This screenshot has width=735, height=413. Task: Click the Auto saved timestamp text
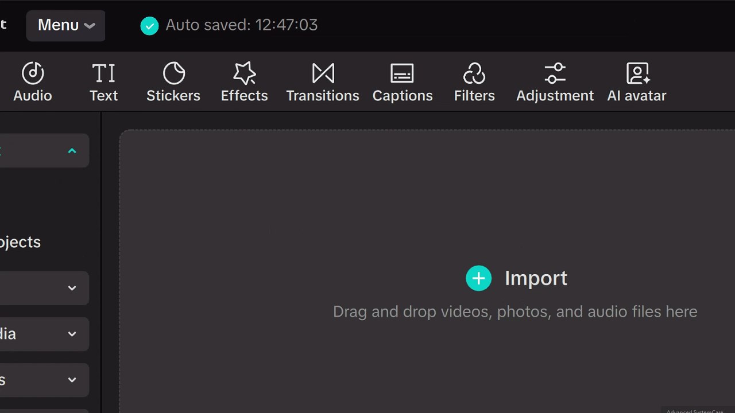(242, 25)
